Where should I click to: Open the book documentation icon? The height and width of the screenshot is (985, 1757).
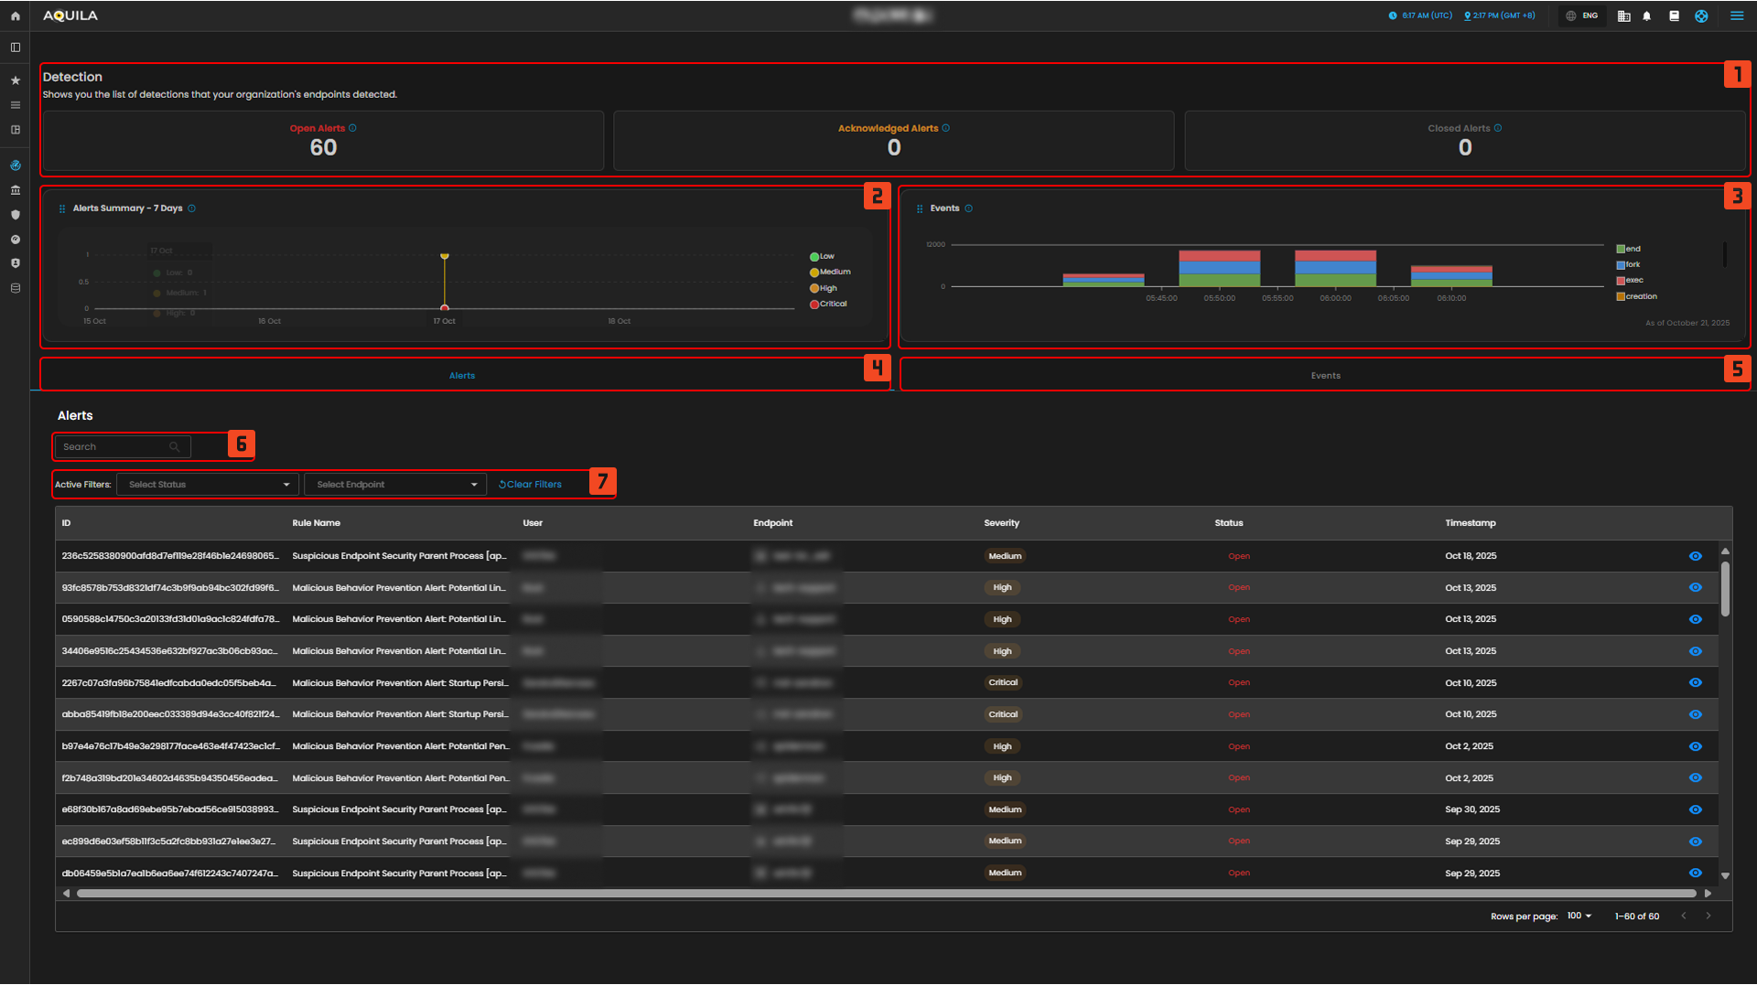[1674, 16]
